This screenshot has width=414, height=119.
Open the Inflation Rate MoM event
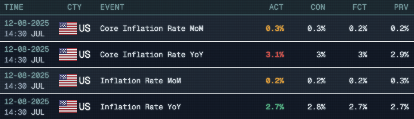pyautogui.click(x=141, y=81)
